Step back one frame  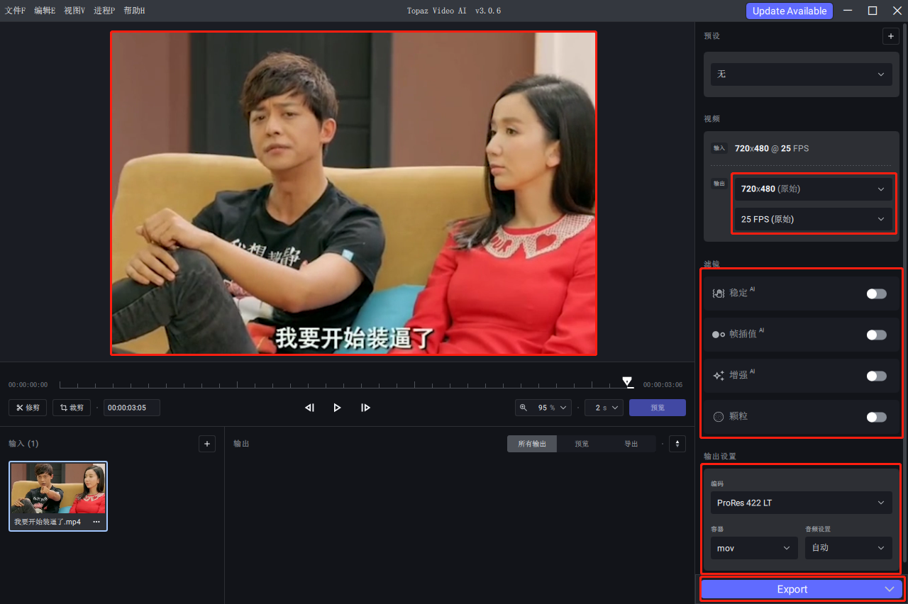point(309,408)
